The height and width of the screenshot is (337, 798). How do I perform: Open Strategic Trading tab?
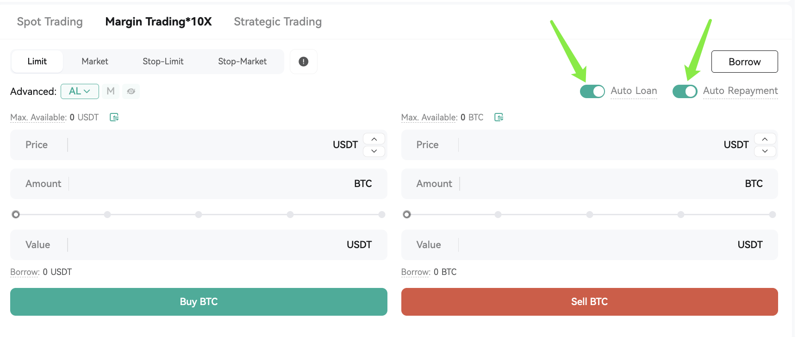278,22
